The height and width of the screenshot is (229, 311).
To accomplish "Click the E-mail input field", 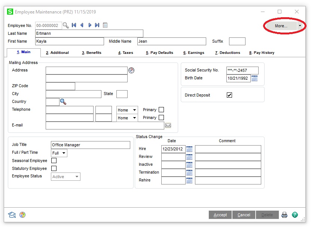I will coord(105,125).
